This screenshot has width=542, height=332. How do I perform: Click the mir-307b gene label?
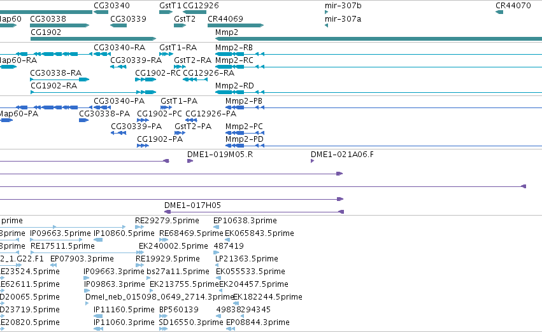pyautogui.click(x=343, y=6)
